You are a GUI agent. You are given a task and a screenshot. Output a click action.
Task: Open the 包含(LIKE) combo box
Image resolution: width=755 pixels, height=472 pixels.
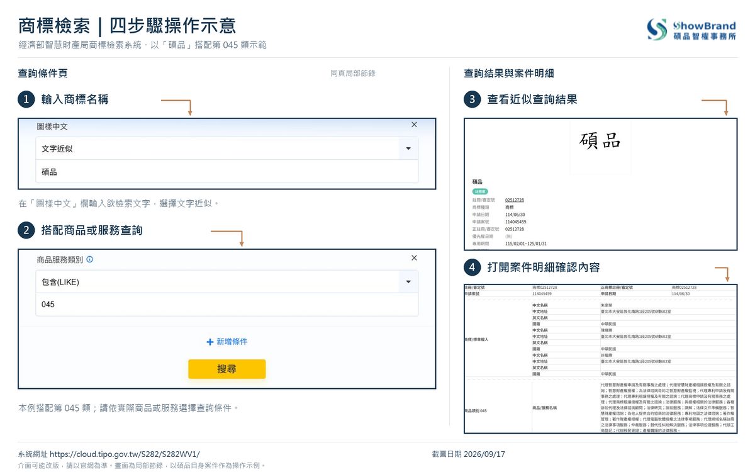(227, 282)
